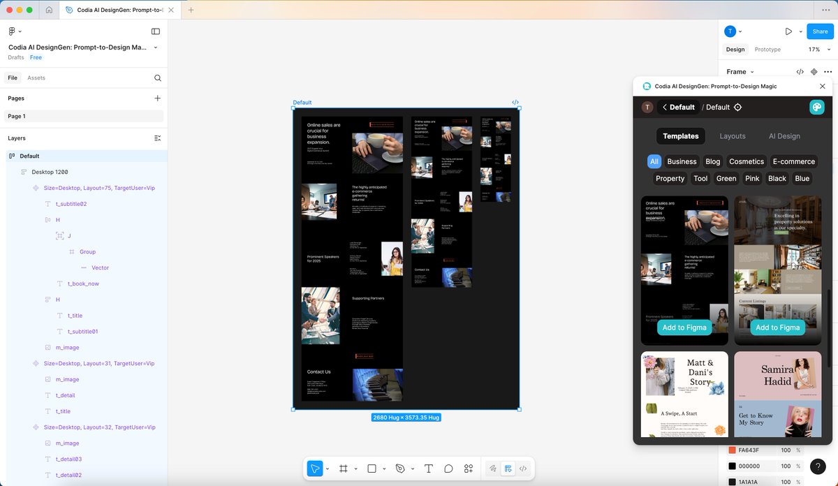Open Frame tool options dropdown arrow
The height and width of the screenshot is (486, 838).
click(355, 469)
